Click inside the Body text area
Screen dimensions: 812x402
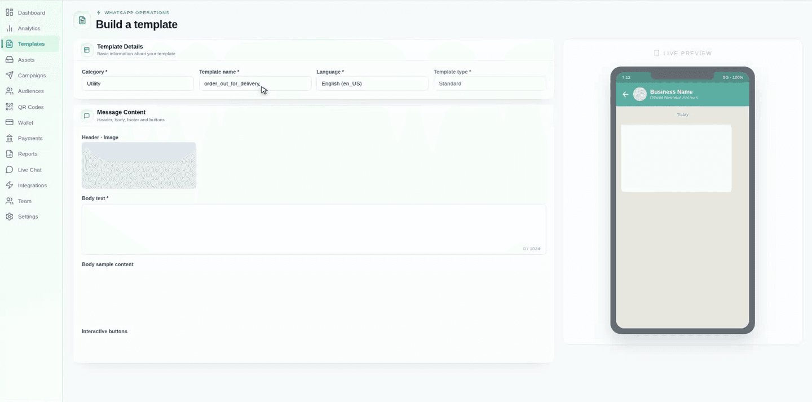(x=314, y=229)
